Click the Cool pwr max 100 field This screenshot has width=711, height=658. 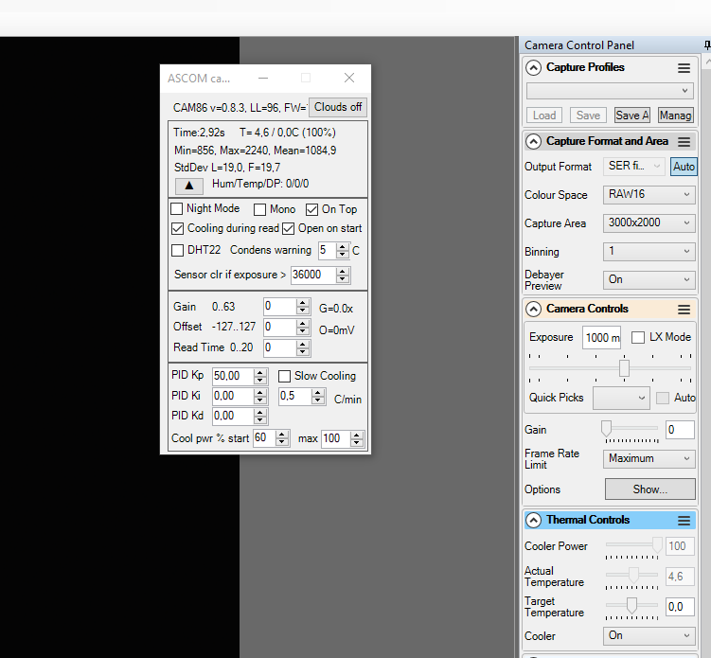point(335,438)
